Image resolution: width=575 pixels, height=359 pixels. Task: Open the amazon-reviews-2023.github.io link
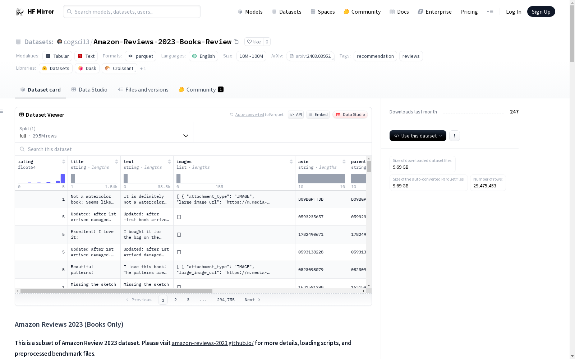[x=213, y=343]
